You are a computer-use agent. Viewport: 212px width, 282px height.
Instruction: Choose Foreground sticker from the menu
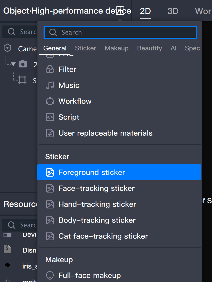pyautogui.click(x=92, y=172)
